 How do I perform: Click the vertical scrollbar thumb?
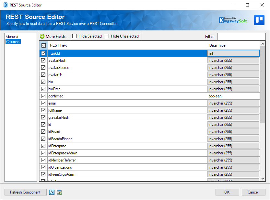(x=263, y=84)
